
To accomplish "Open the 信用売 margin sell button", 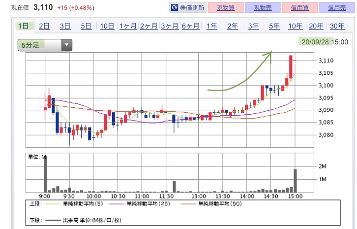I will tap(337, 8).
